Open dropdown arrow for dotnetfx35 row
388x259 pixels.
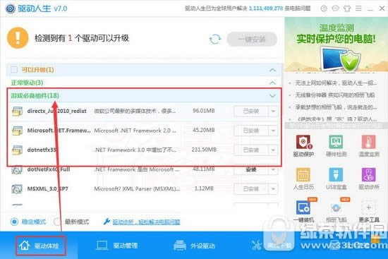pos(273,150)
